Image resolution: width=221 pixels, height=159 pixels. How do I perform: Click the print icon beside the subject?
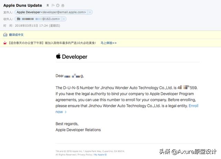pyautogui.click(x=63, y=6)
